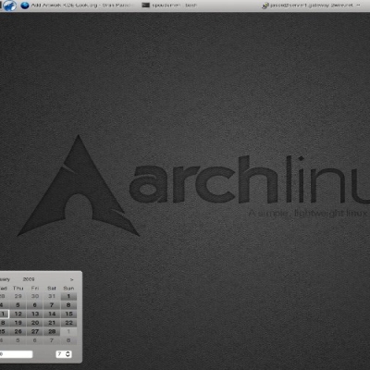This screenshot has height=370, width=370.
Task: Select greyed-out day 31 of previous month
Action: click(x=52, y=296)
